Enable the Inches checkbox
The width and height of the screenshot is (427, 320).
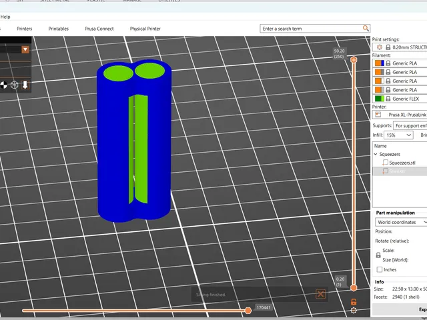[380, 269]
